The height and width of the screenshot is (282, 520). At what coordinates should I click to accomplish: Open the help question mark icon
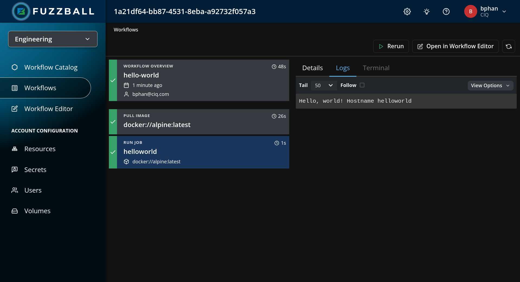[x=446, y=11]
